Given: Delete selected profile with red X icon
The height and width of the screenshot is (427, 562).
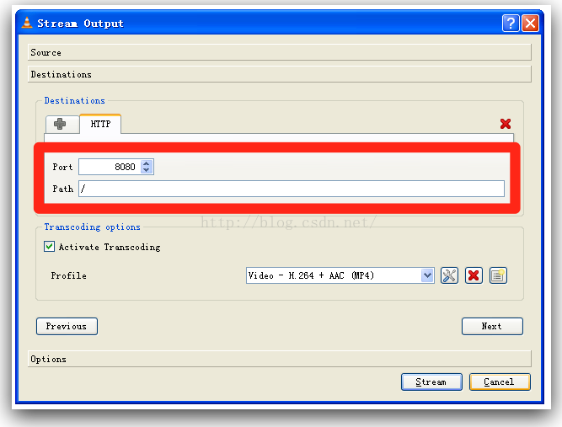Looking at the screenshot, I should point(474,275).
